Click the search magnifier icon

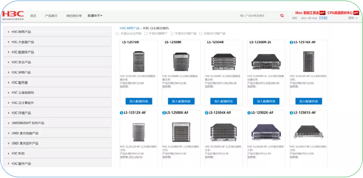pyautogui.click(x=282, y=16)
